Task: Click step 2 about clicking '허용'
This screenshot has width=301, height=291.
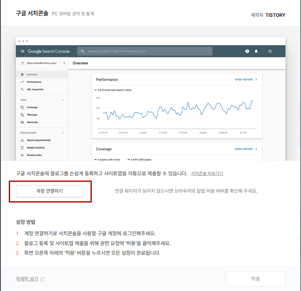Action: (97, 243)
